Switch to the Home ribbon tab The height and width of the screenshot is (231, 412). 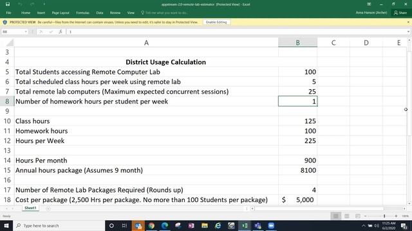click(26, 13)
